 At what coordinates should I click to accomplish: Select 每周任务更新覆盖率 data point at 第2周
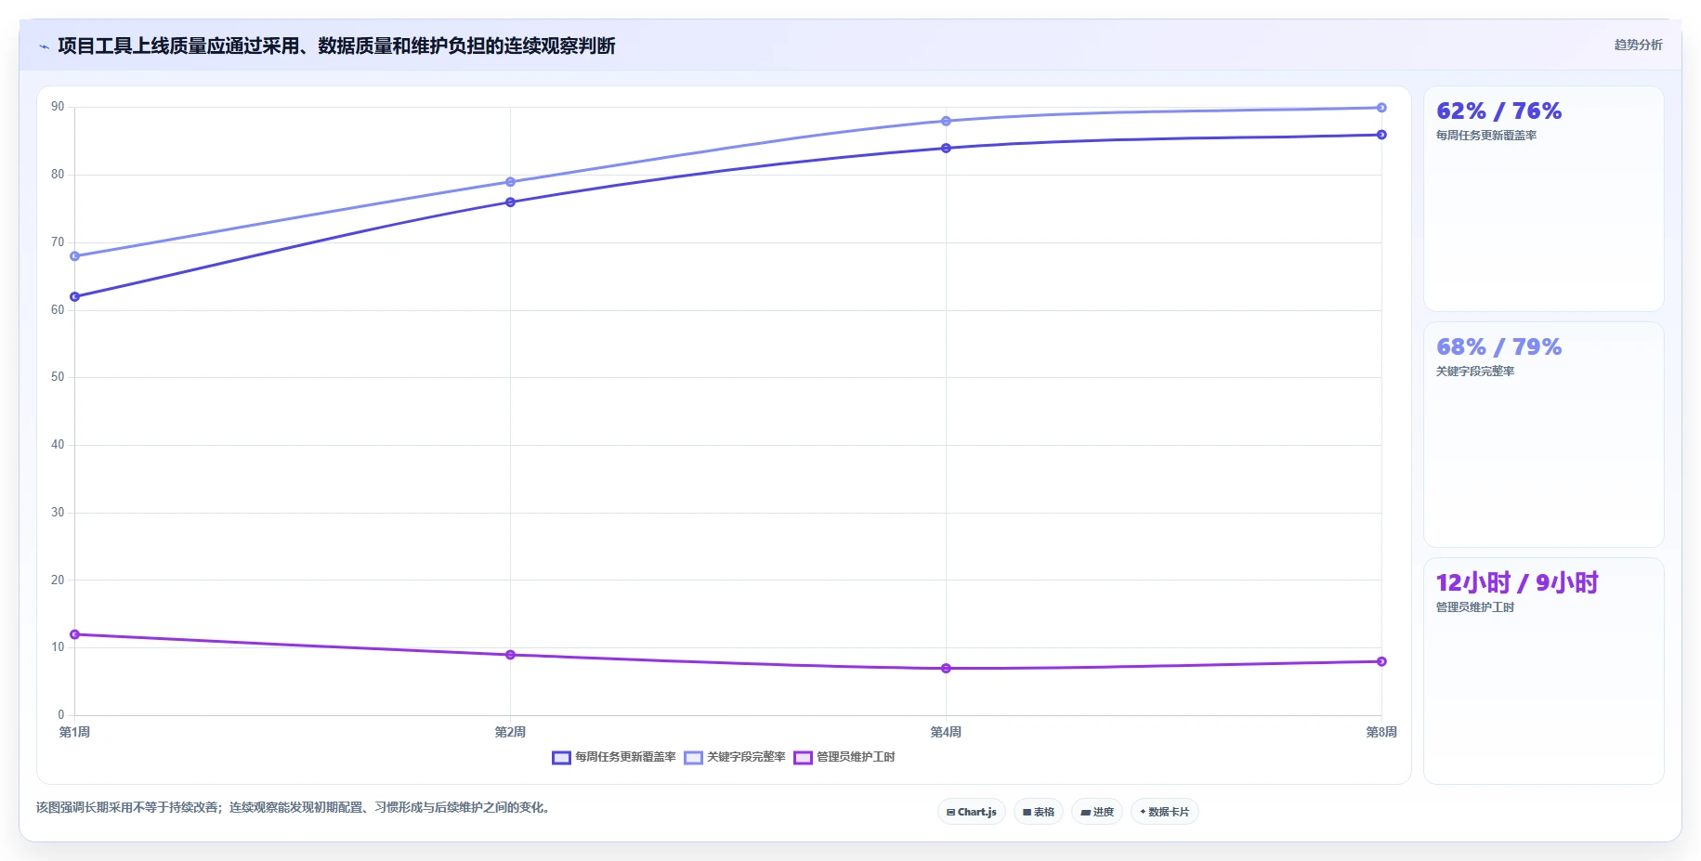click(x=510, y=202)
